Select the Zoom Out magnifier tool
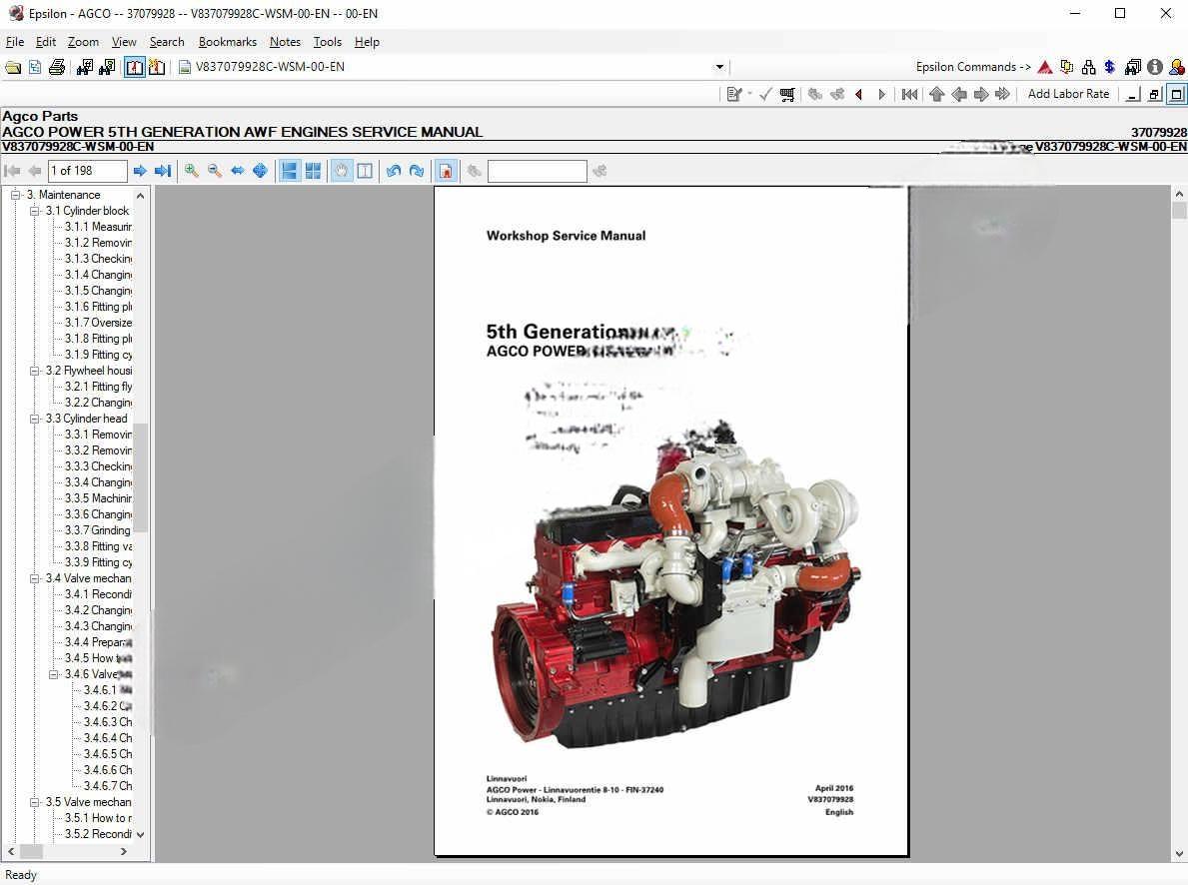This screenshot has width=1188, height=885. click(214, 170)
